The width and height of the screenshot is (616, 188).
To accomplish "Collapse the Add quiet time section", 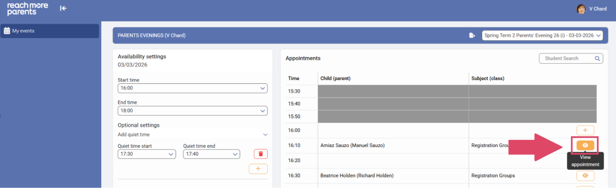I will pos(265,135).
